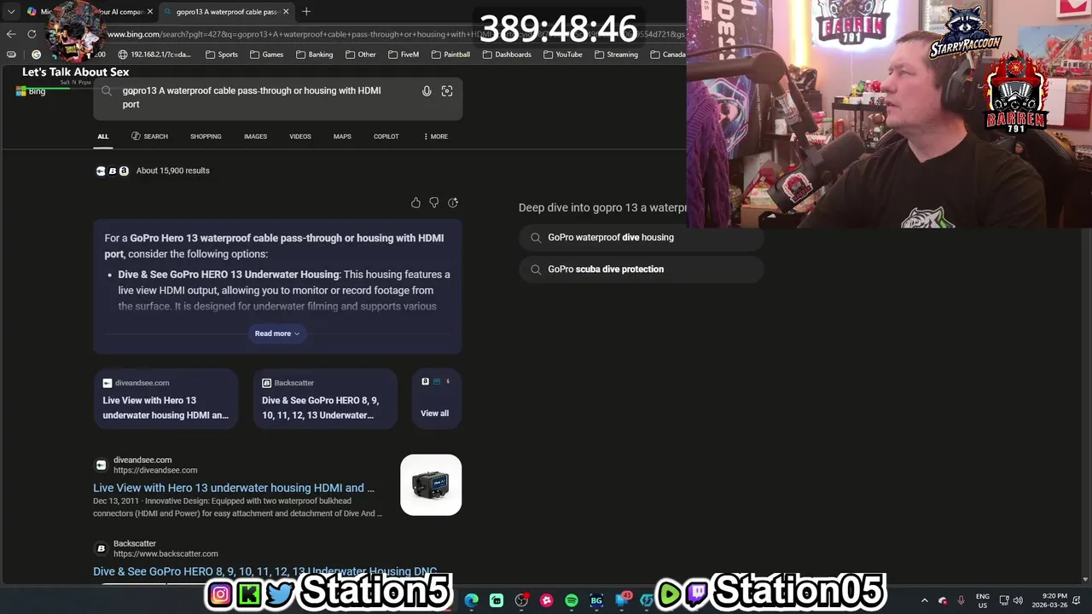Open Live View with Hero 13 result link
The image size is (1092, 614).
coord(234,488)
